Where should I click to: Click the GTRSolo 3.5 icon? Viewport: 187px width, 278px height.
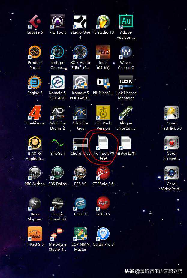[103, 174]
